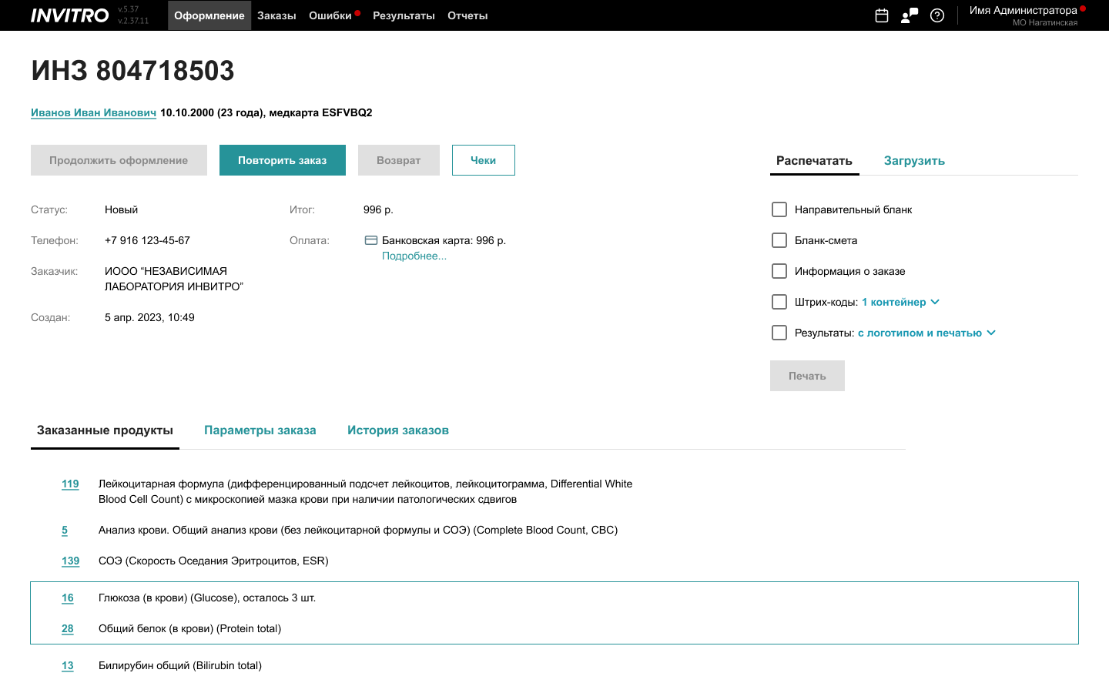Switch to Результаты in top navigation

point(404,15)
